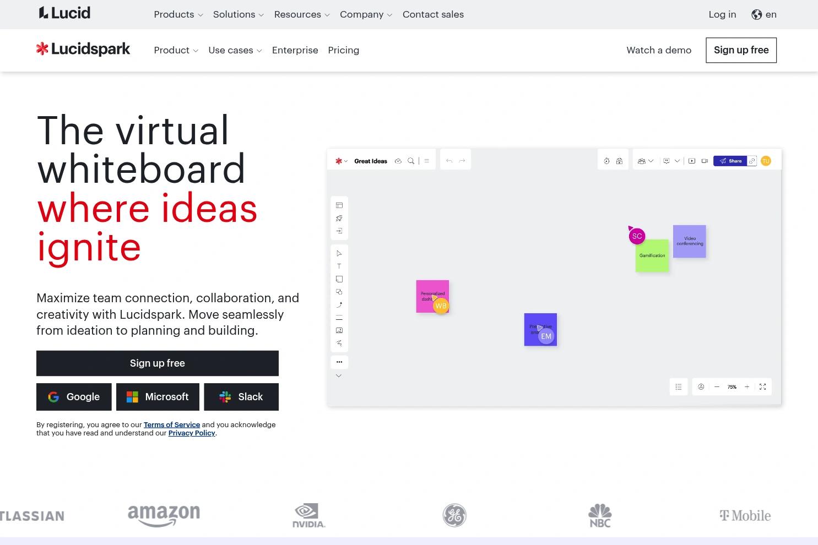Select the curved connector arrow tool
818x545 pixels.
point(339,304)
